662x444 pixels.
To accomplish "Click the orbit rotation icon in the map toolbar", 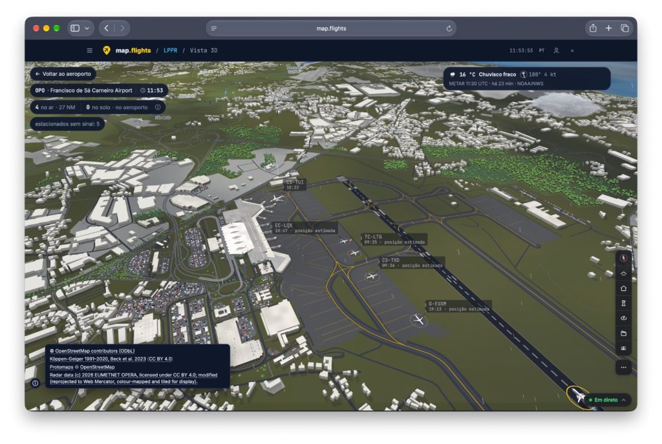I will pos(623,318).
